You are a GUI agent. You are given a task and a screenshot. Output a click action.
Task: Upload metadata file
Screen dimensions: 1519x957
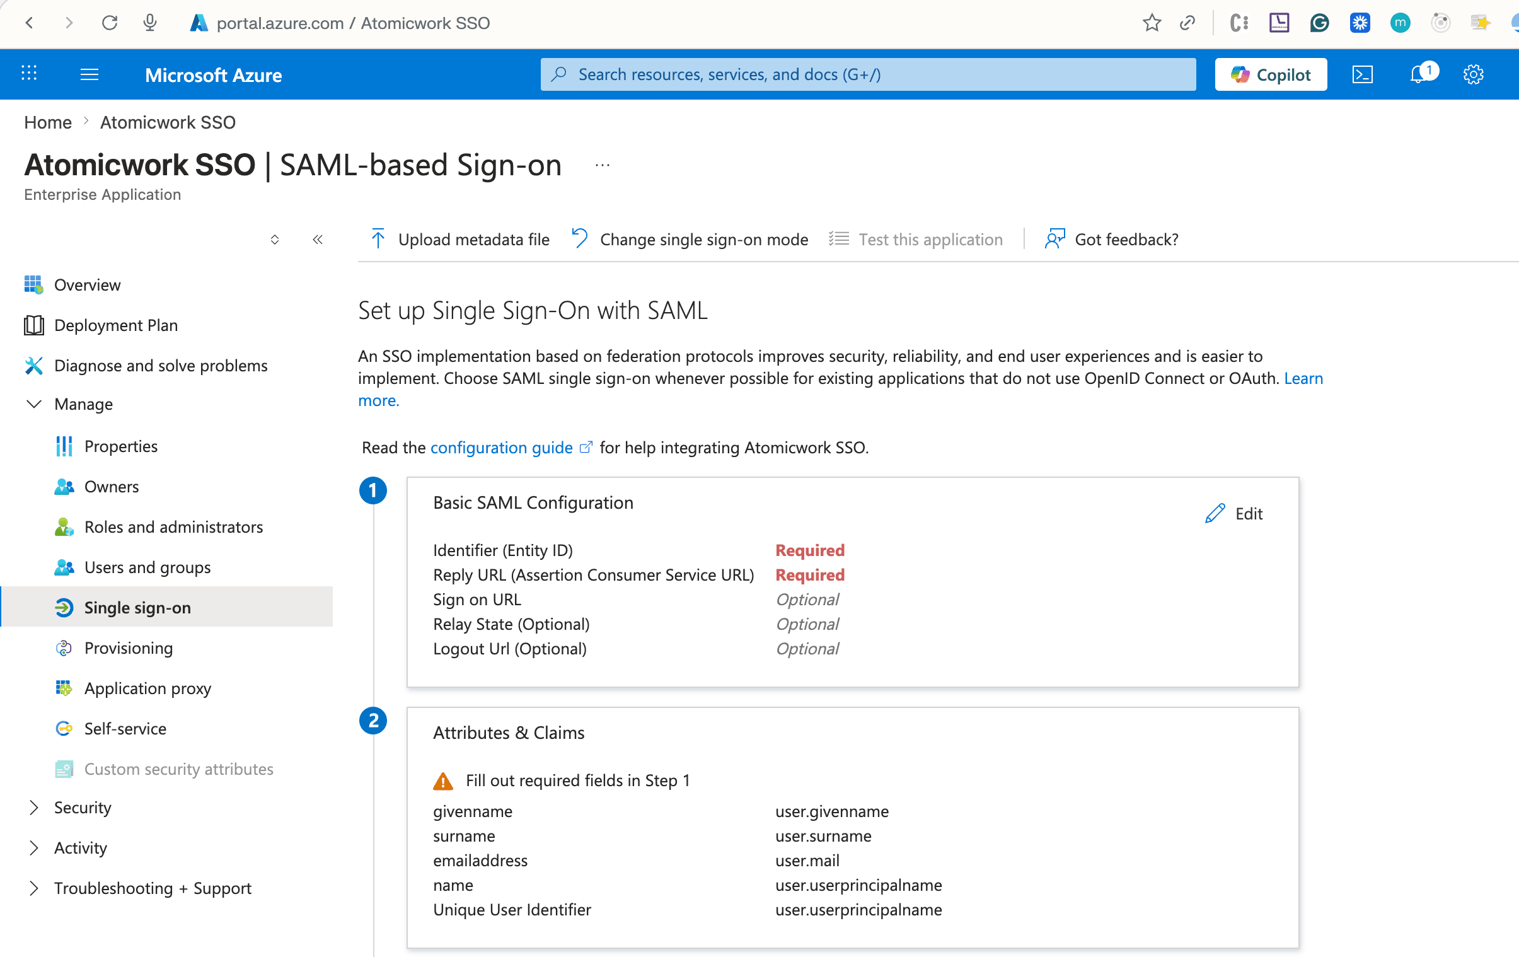pyautogui.click(x=461, y=239)
